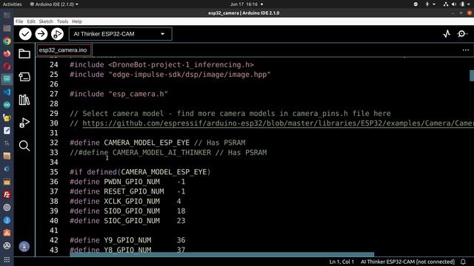This screenshot has width=474, height=266.
Task: Click Activities in the top bar
Action: click(13, 4)
